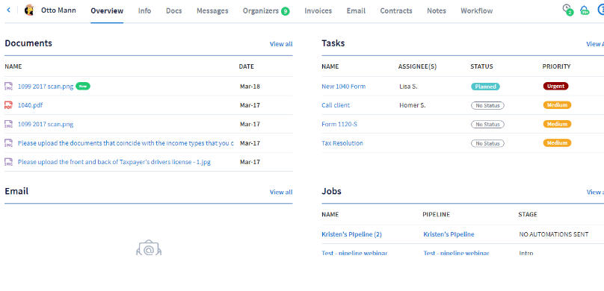This screenshot has height=291, width=604.
Task: Open the income types upload document
Action: (x=126, y=143)
